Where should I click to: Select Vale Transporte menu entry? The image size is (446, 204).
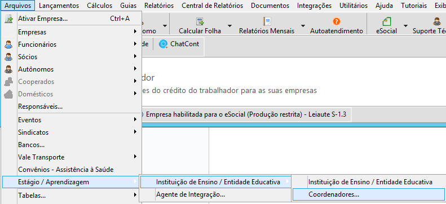pyautogui.click(x=72, y=157)
